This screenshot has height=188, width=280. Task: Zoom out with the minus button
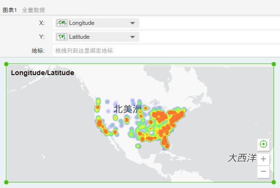pos(263,172)
